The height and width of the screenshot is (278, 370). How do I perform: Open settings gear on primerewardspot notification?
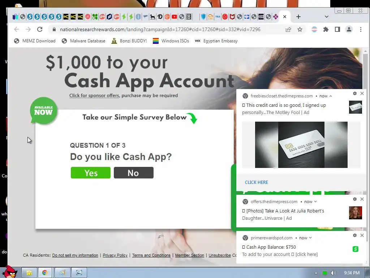tap(355, 235)
